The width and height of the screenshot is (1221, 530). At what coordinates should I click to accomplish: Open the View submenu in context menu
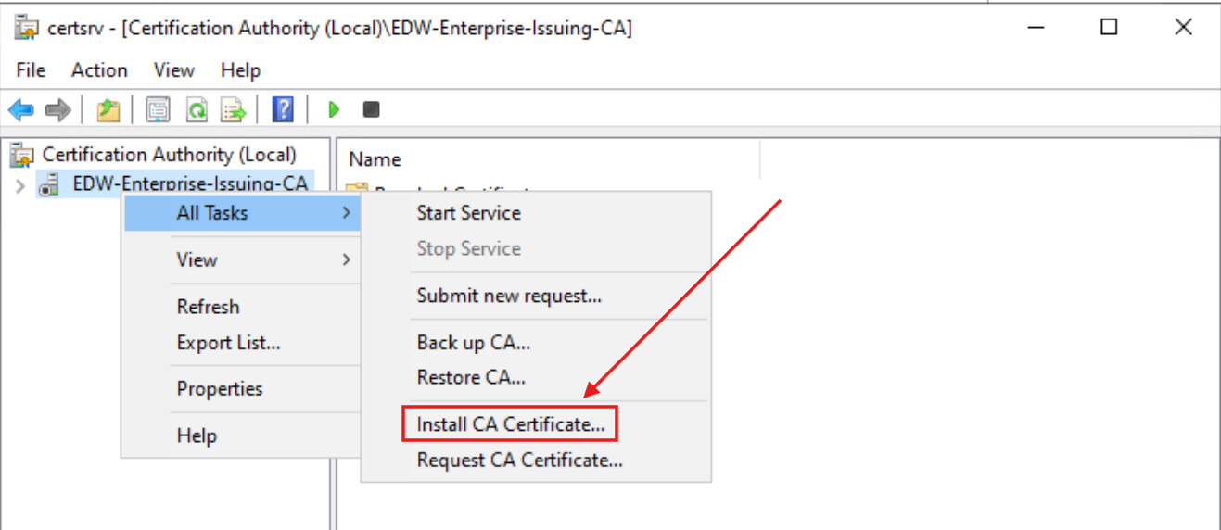pyautogui.click(x=241, y=259)
